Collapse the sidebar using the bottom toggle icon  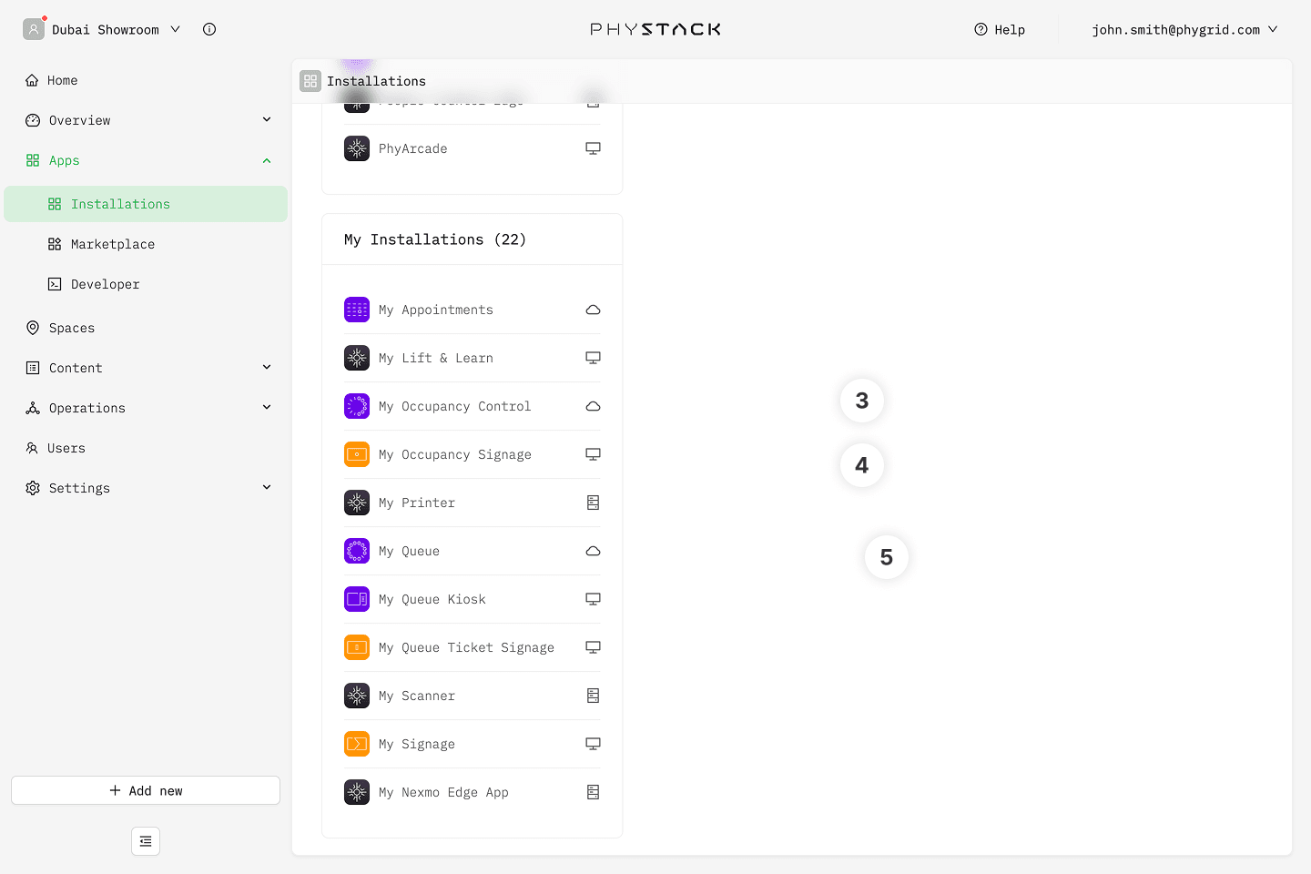146,841
